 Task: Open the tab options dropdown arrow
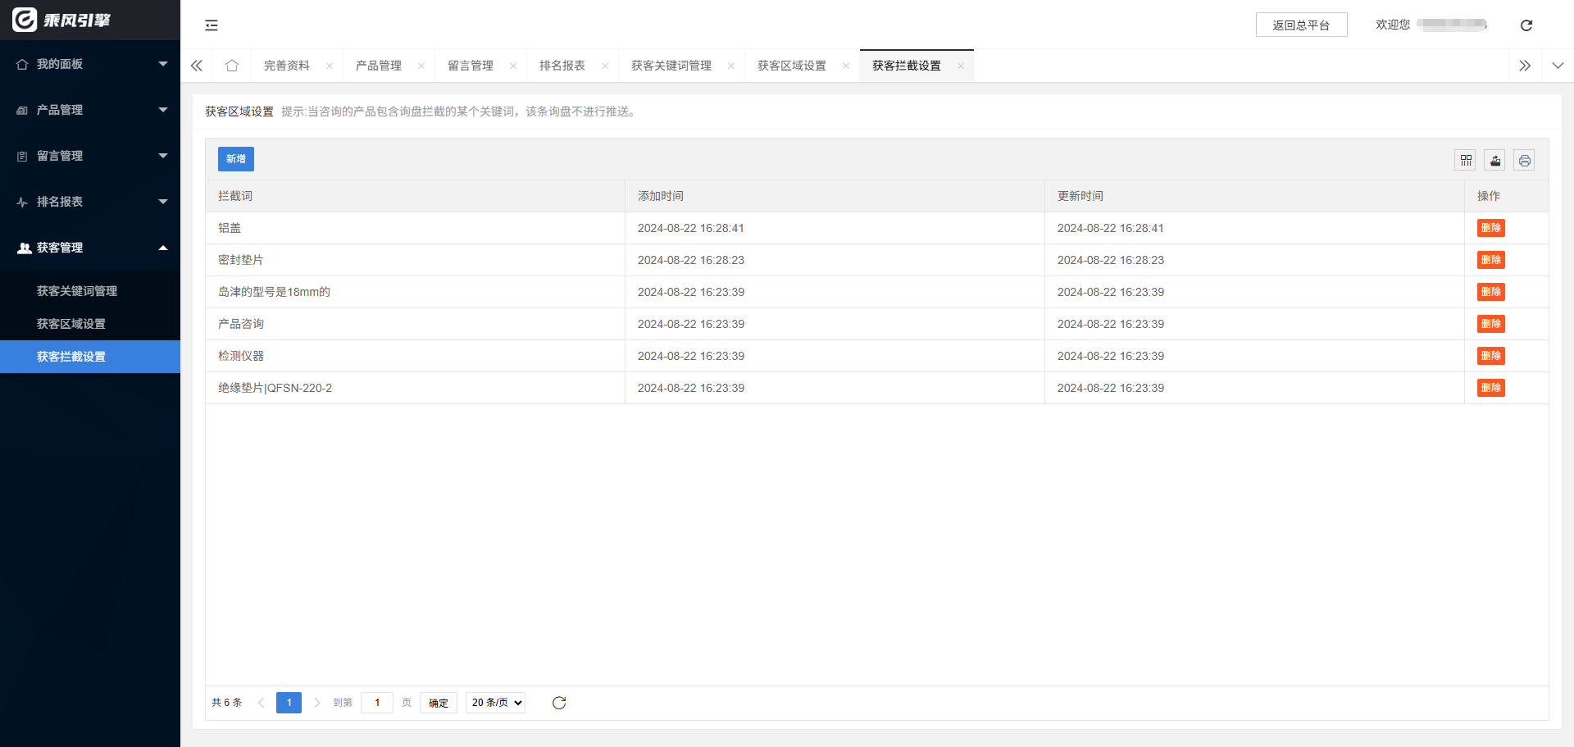(1558, 66)
